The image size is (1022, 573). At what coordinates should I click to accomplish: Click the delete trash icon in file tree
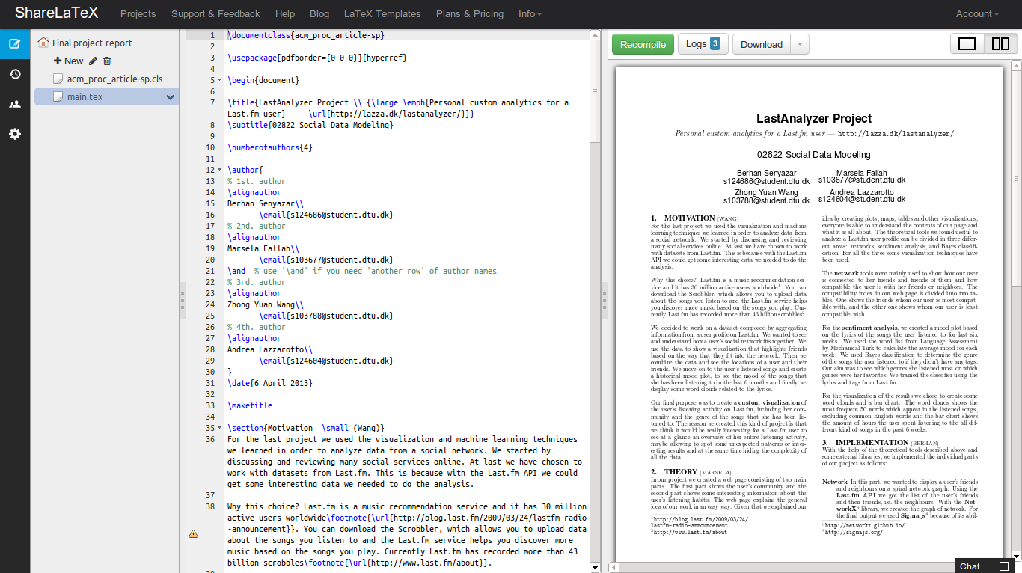(107, 61)
